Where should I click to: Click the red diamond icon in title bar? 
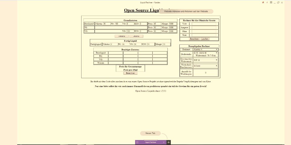(x=263, y=3)
